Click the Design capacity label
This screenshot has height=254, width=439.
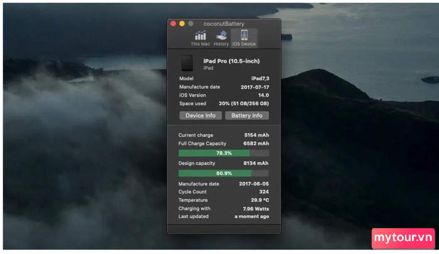click(196, 163)
